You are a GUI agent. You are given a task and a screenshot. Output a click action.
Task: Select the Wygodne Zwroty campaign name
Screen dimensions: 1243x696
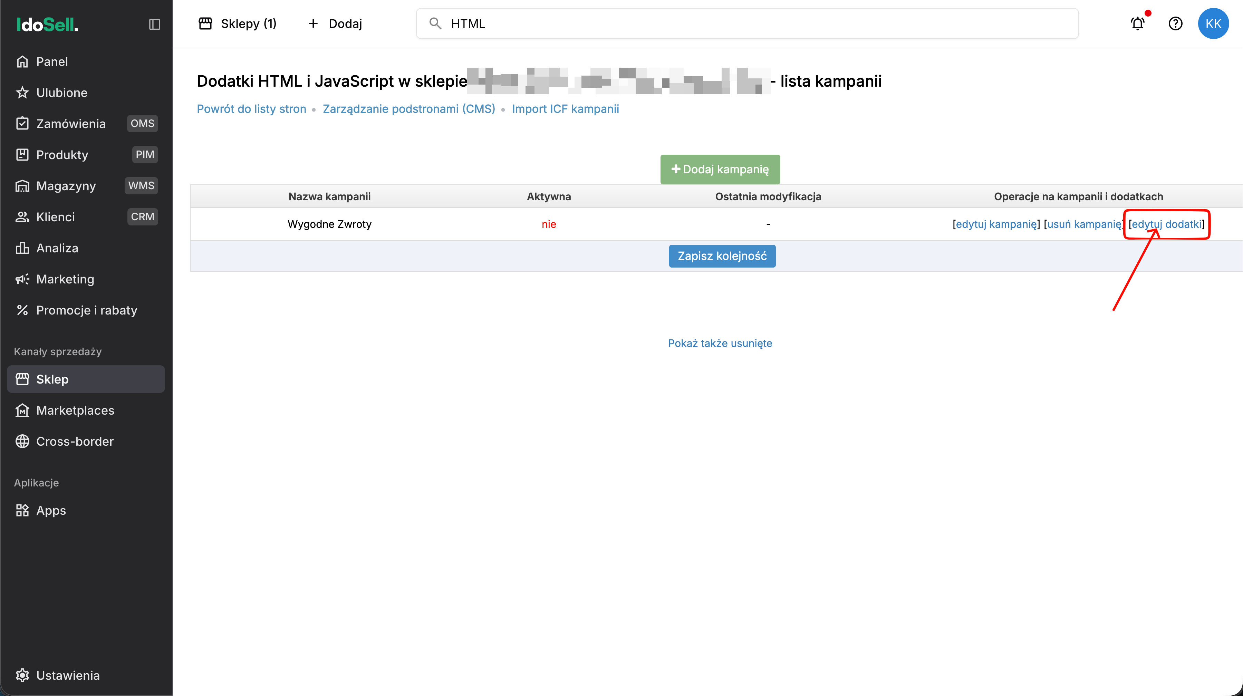(330, 224)
